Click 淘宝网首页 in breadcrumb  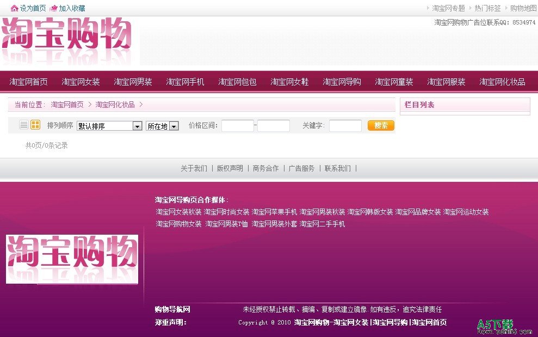point(67,105)
